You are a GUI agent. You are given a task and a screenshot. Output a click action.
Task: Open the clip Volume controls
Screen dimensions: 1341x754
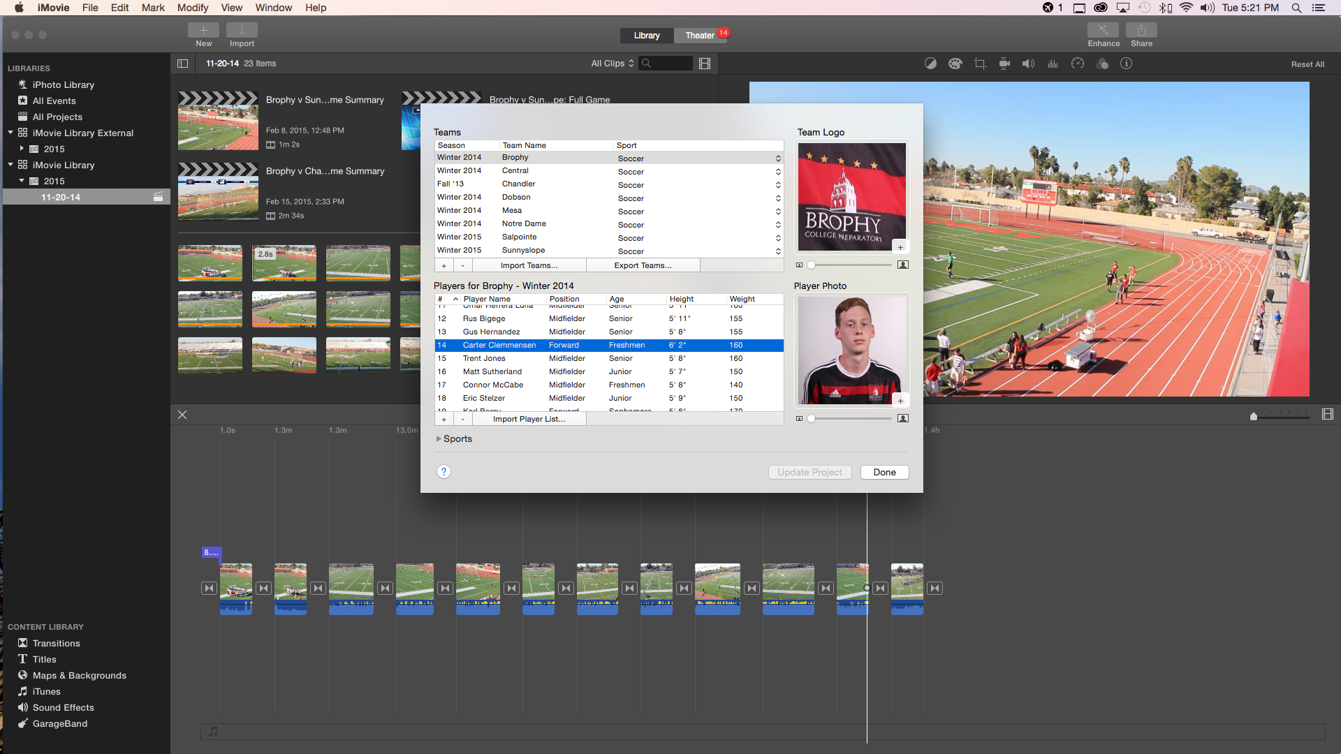coord(1027,63)
